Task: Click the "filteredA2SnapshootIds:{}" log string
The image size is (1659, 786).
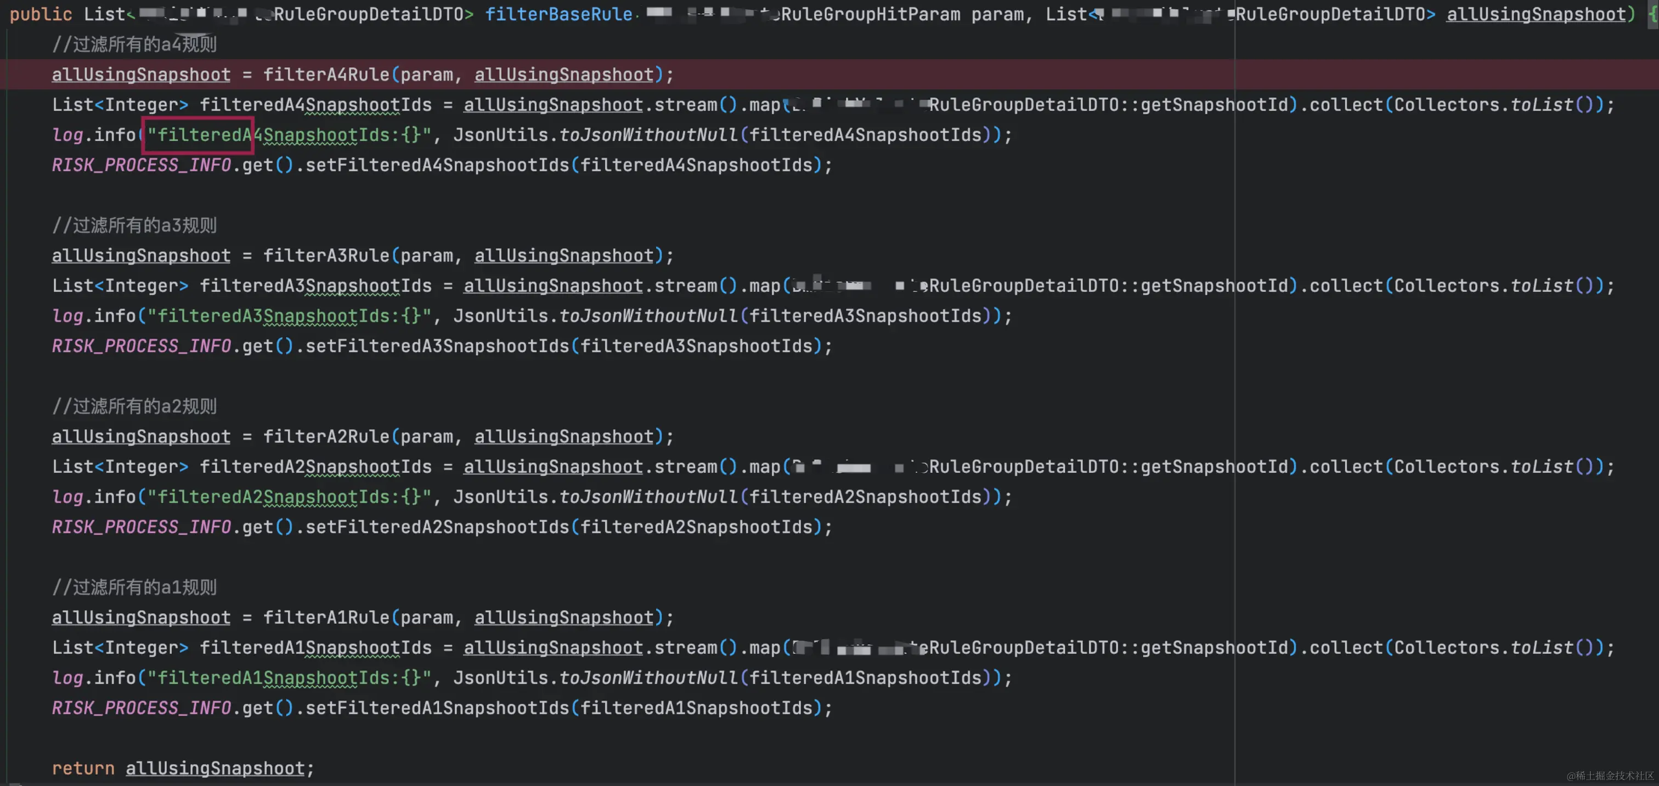Action: coord(289,497)
